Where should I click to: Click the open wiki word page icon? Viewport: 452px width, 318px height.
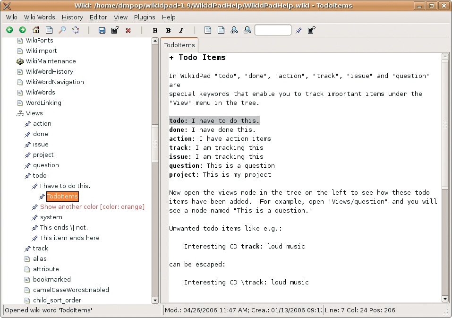click(x=49, y=30)
